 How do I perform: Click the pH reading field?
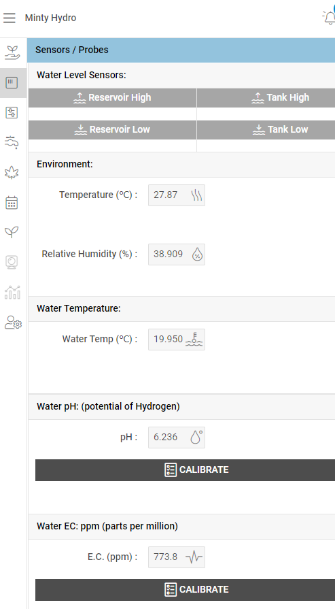click(x=177, y=438)
